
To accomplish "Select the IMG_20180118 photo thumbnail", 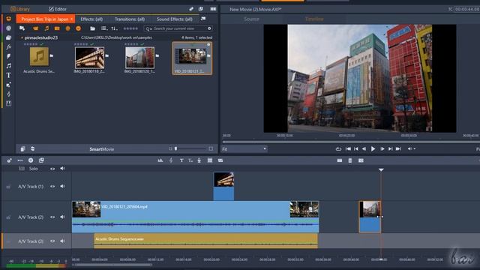I will pos(89,58).
